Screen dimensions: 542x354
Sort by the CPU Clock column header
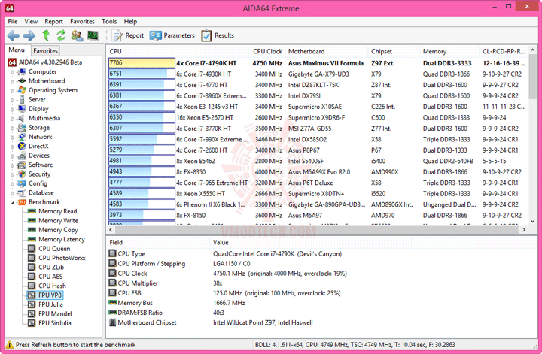[x=267, y=51]
